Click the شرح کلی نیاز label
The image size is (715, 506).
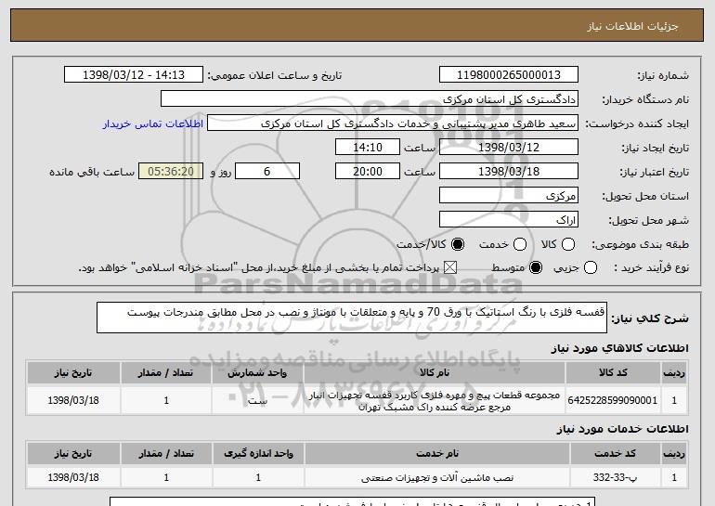650,318
